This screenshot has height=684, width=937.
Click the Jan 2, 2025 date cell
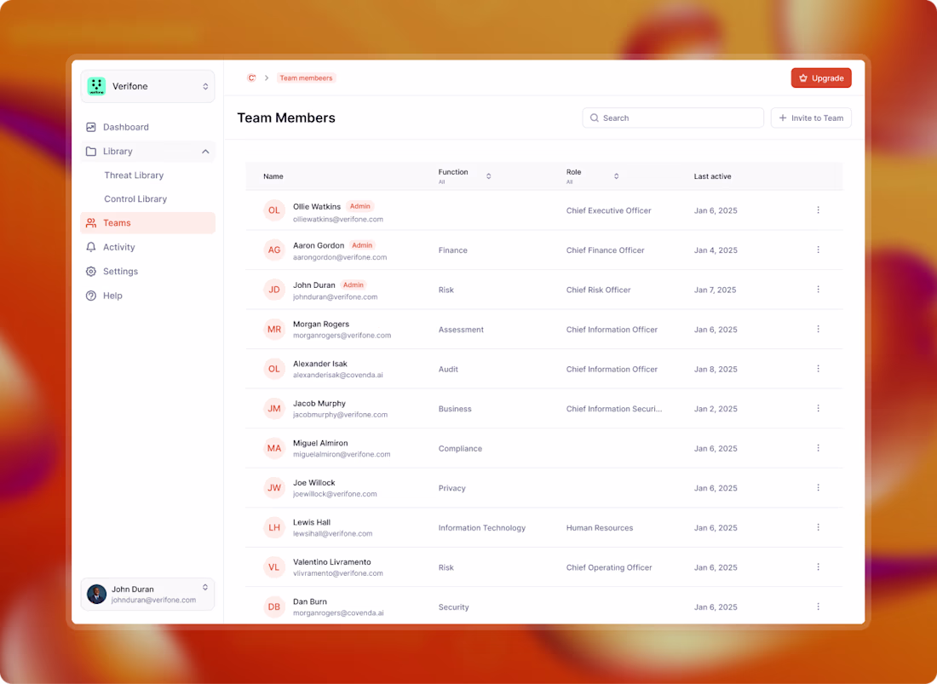716,409
